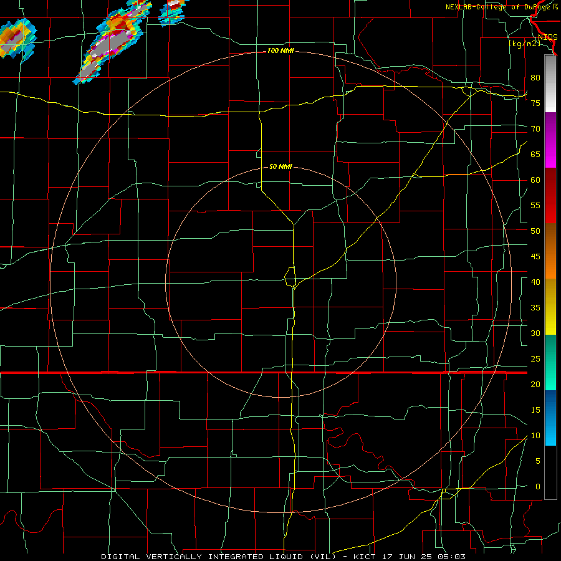The height and width of the screenshot is (561, 561).
Task: Click the 70 value on the VIL scale
Action: (535, 129)
